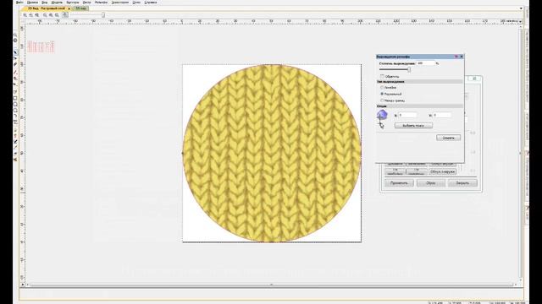This screenshot has width=542, height=304.
Task: Open the view tabs dropdown arrow at top right
Action: [x=521, y=8]
